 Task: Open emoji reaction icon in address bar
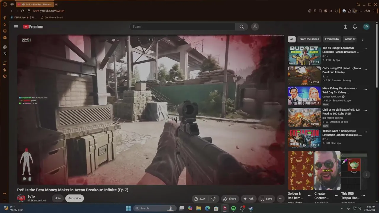pyautogui.click(x=310, y=11)
